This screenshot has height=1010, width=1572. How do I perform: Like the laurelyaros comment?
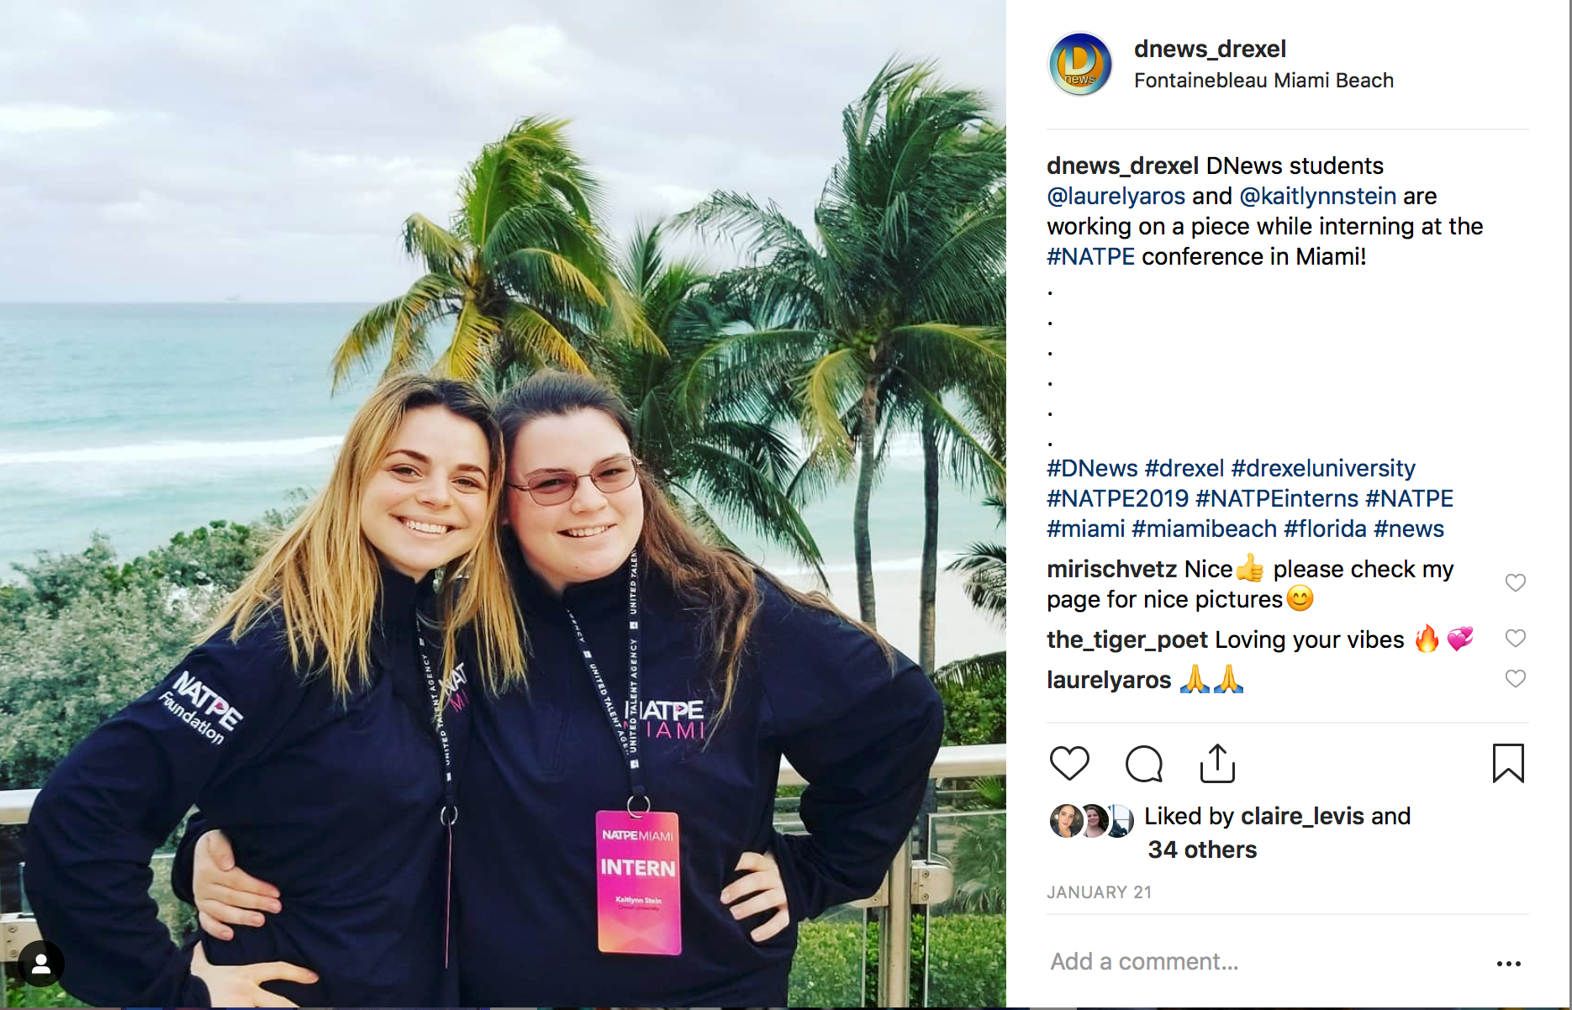[x=1515, y=679]
